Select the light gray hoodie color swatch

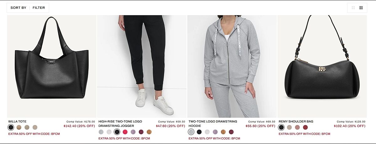191,132
